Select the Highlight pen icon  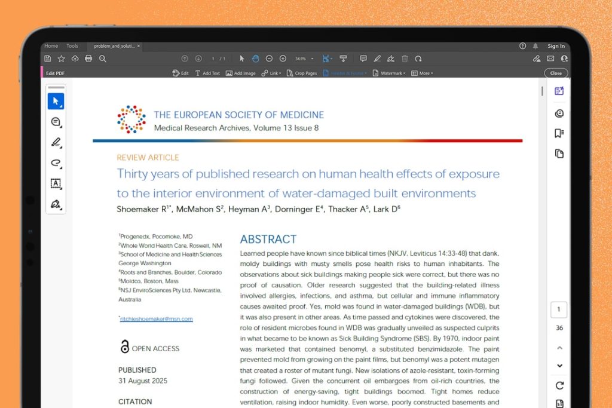pos(377,59)
